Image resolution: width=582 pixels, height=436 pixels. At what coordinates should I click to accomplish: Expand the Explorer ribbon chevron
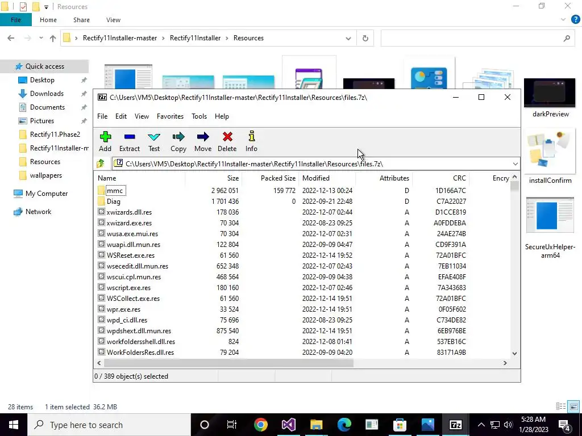563,20
